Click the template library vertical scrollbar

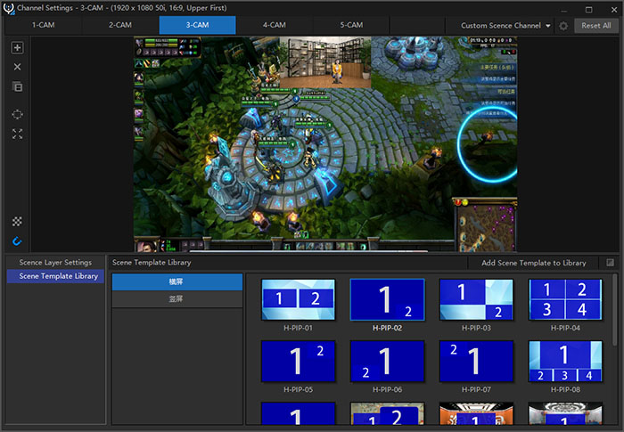pos(615,310)
